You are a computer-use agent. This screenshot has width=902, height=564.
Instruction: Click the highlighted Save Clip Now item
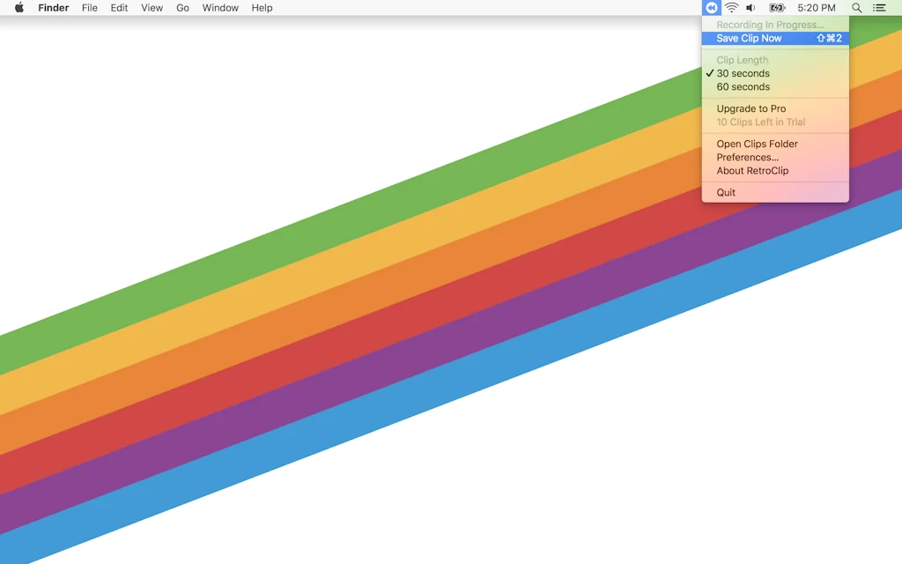747,38
